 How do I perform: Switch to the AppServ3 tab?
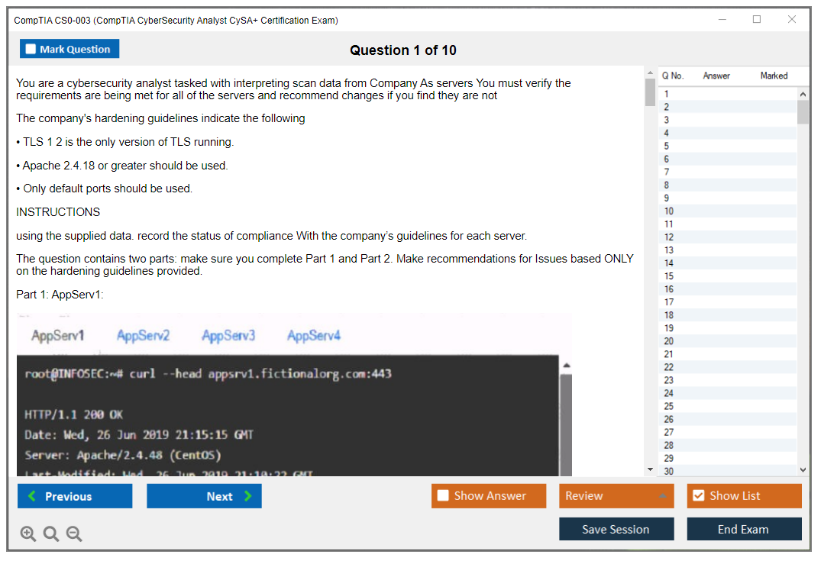pyautogui.click(x=228, y=336)
